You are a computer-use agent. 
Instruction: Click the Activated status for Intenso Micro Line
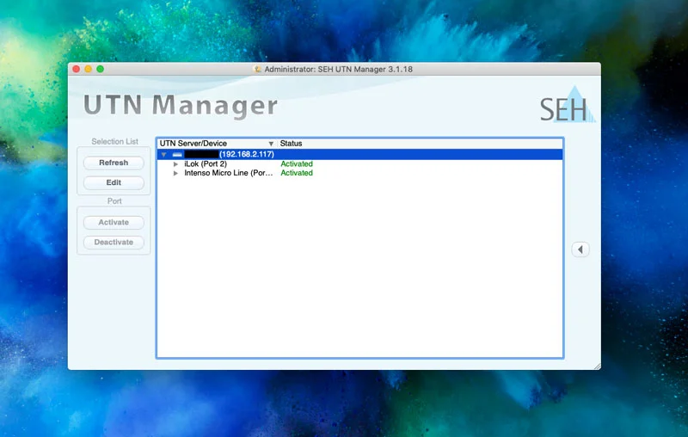pyautogui.click(x=297, y=173)
